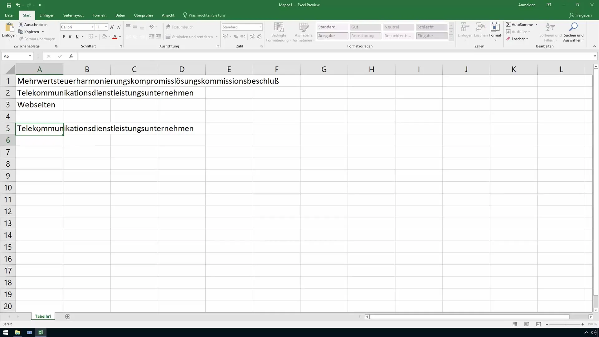Switch to Daten tab
Viewport: 599px width, 337px height.
coord(120,15)
